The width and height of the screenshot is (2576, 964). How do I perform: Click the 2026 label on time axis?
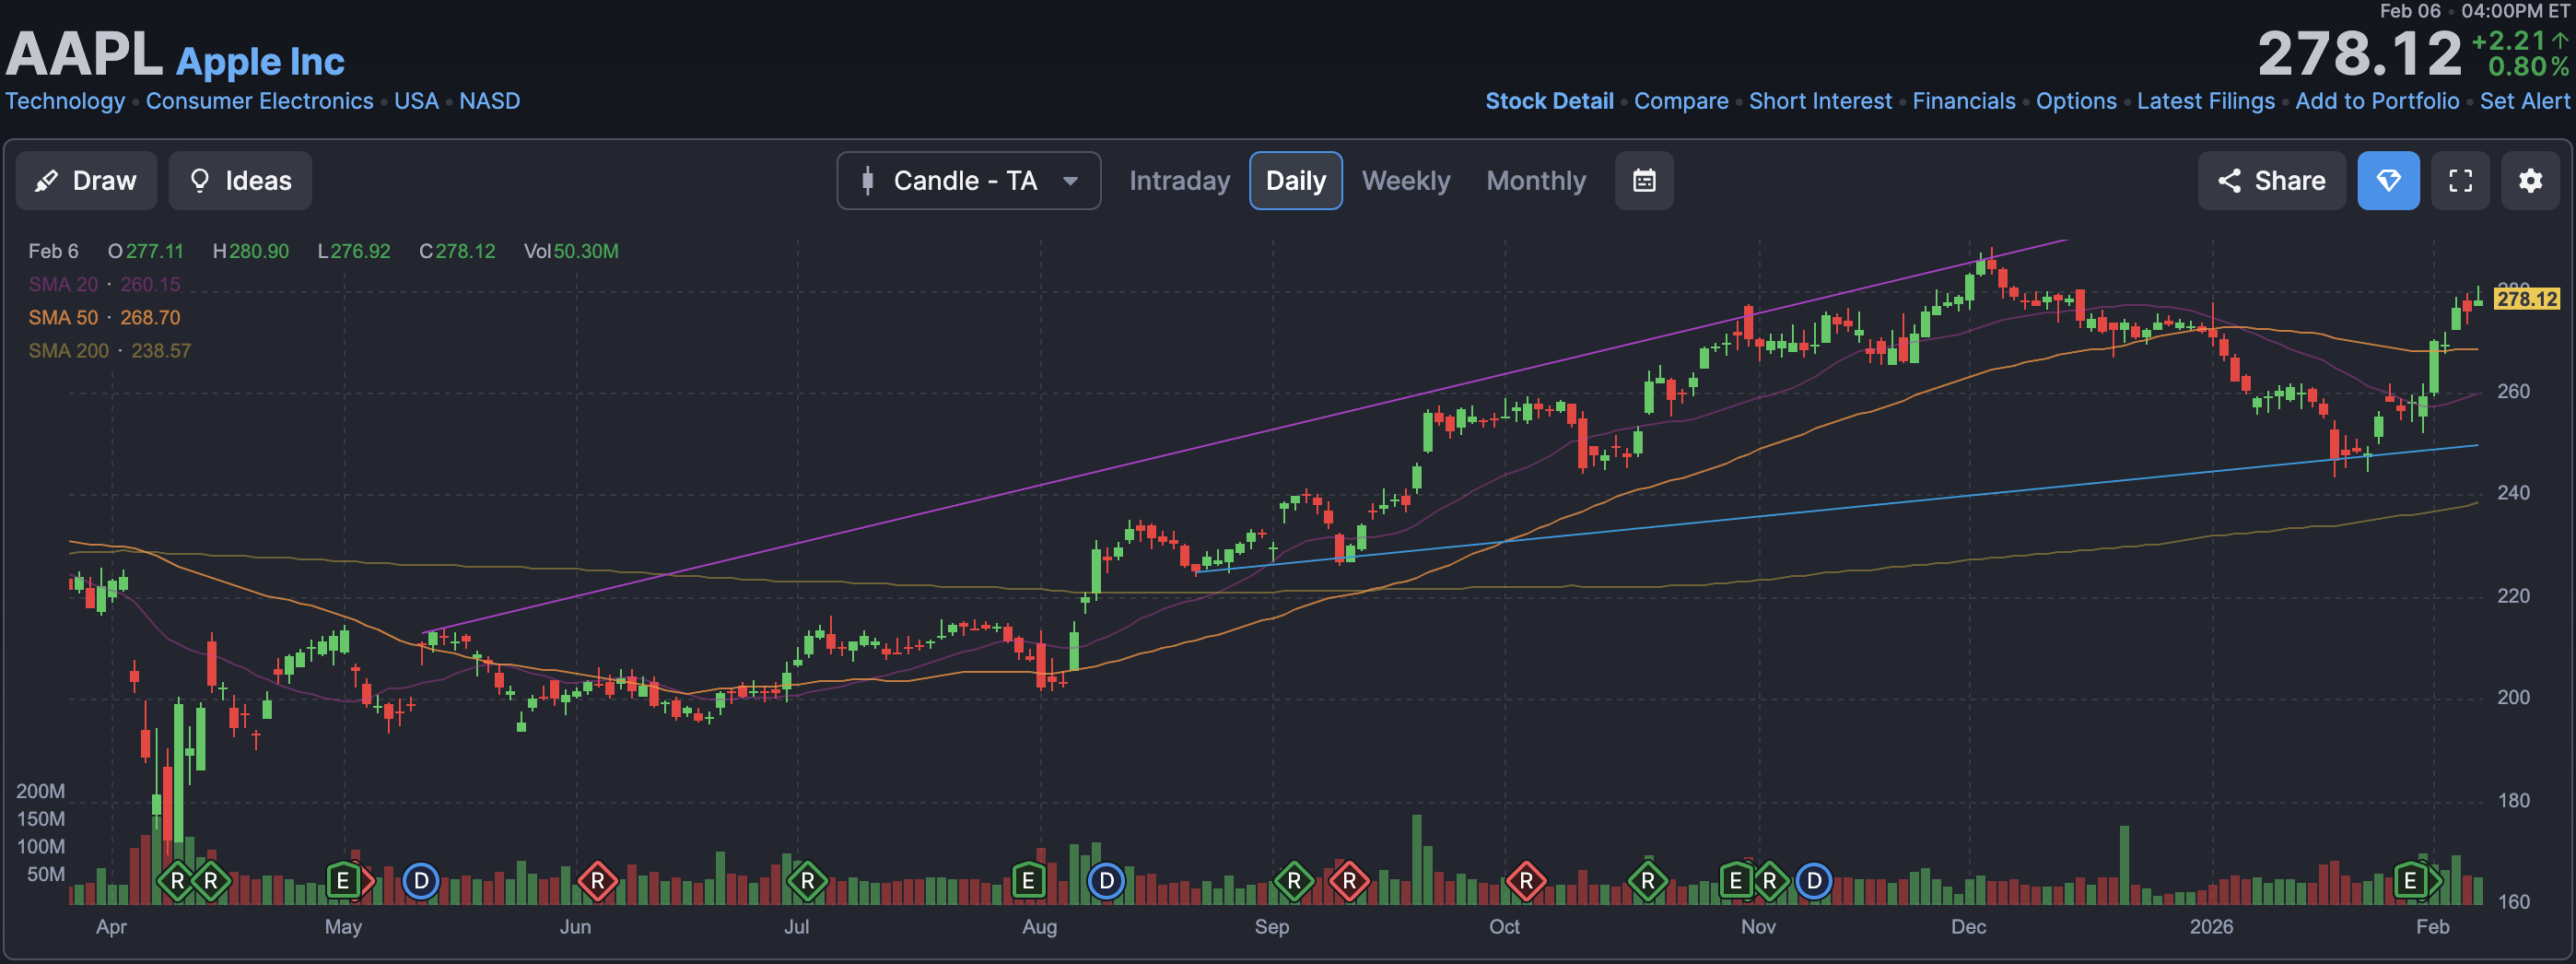2211,926
